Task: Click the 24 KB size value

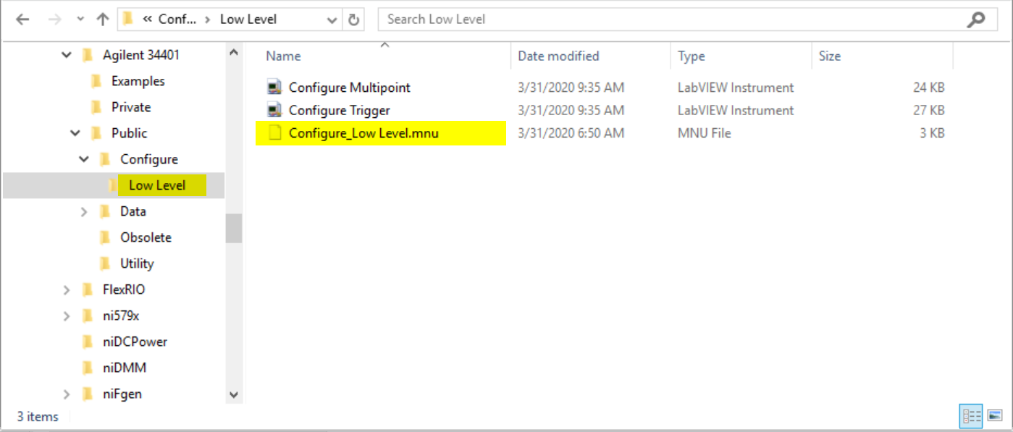Action: 929,88
